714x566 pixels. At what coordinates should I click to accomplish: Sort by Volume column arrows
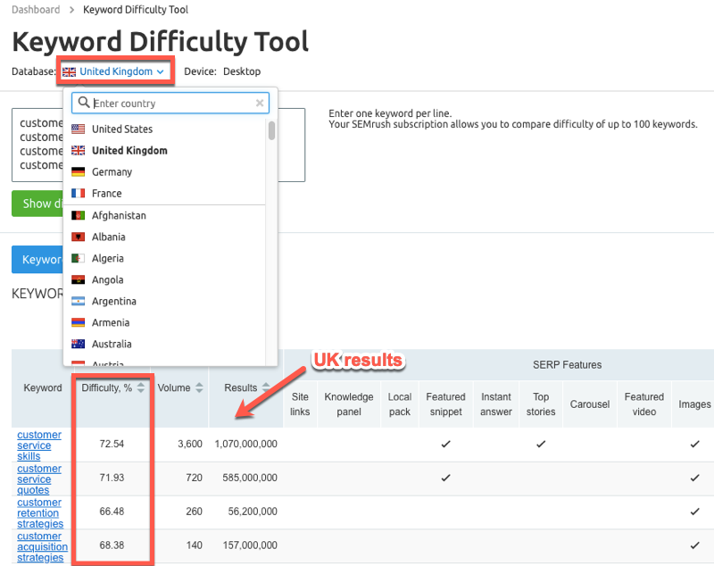(x=199, y=388)
